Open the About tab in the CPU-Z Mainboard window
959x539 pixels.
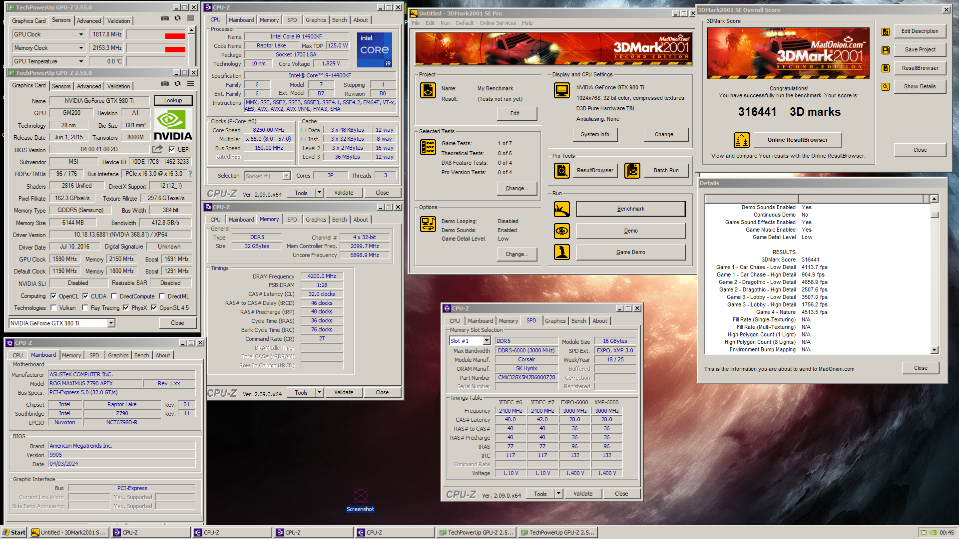click(x=163, y=355)
